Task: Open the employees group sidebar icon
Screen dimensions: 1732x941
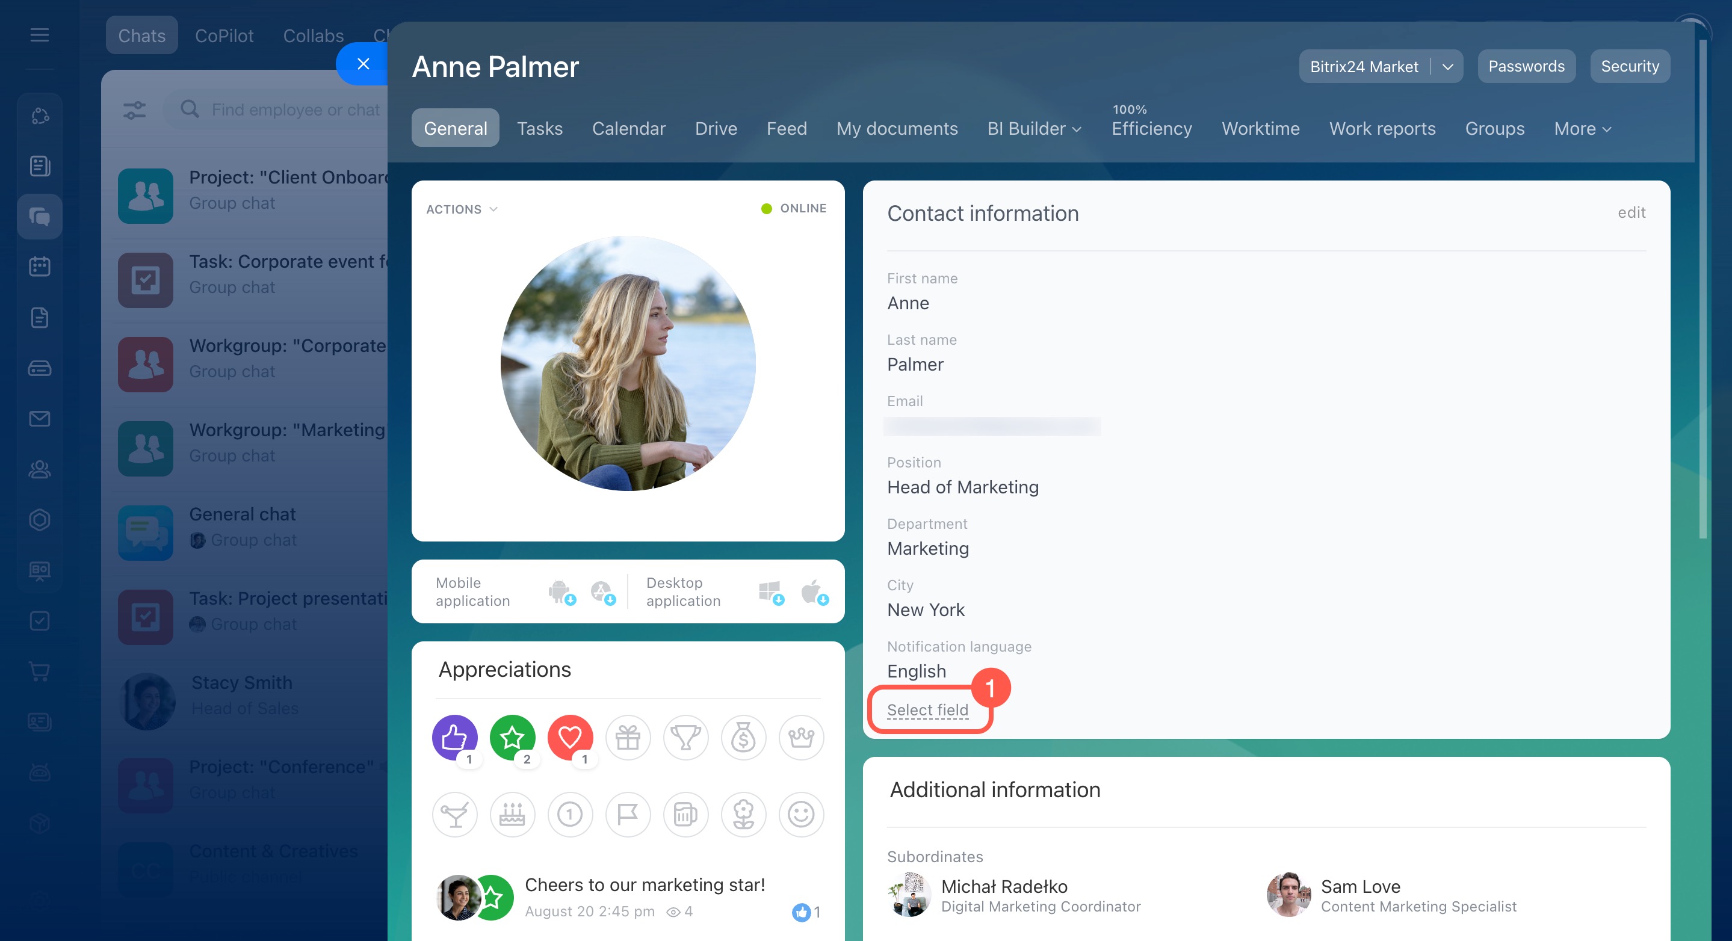Action: [x=40, y=469]
